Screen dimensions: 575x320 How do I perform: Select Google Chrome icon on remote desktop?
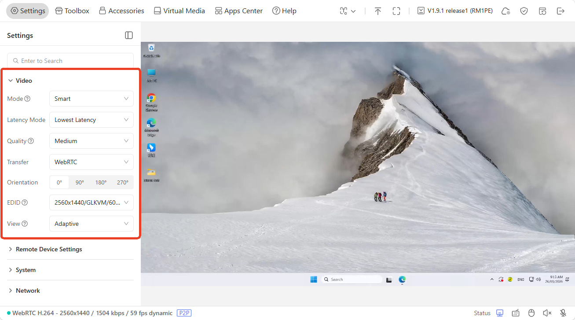click(x=151, y=102)
